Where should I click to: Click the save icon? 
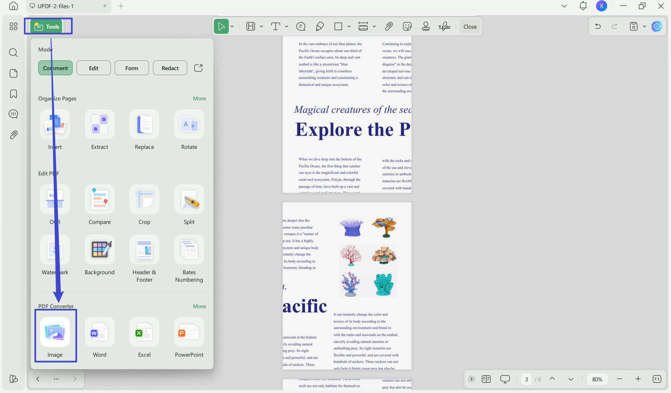(x=634, y=26)
